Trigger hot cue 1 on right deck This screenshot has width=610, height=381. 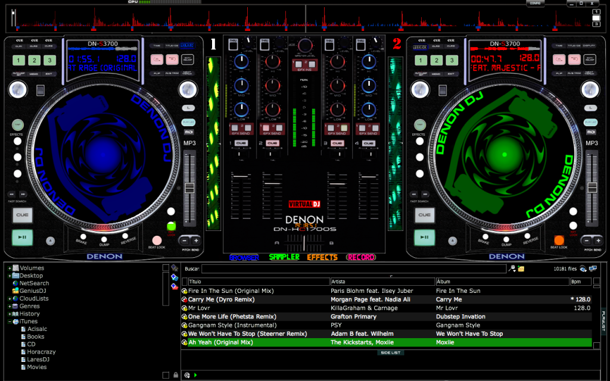coord(421,60)
